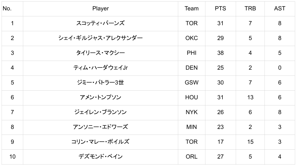Select row number 10 cell

(12, 157)
